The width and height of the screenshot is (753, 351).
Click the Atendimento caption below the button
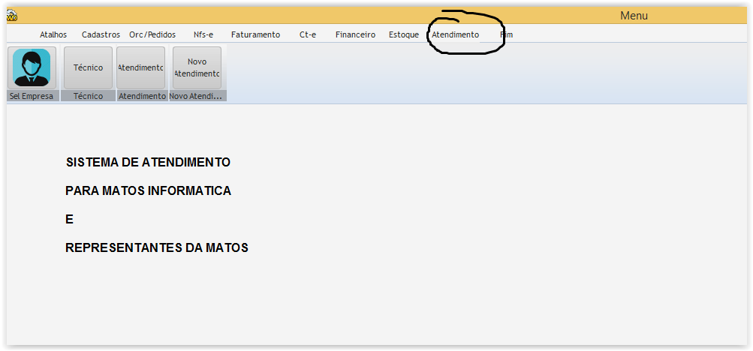(x=142, y=96)
